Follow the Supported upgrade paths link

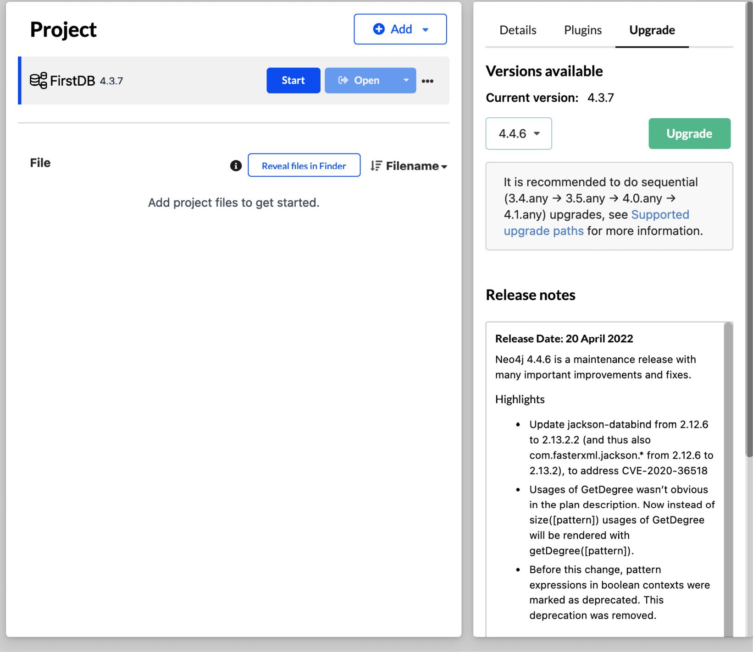pos(597,223)
